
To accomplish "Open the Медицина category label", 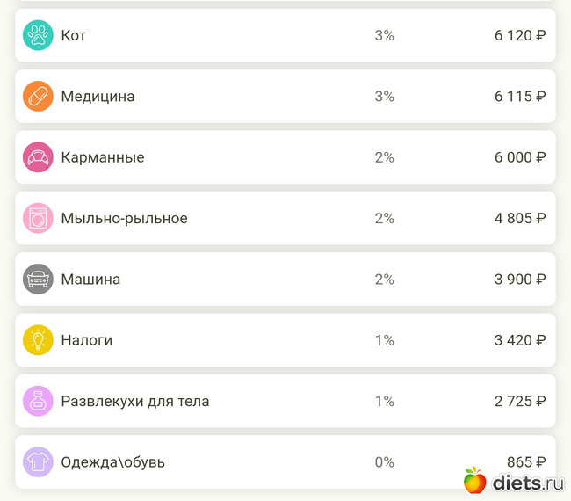I will (x=98, y=97).
